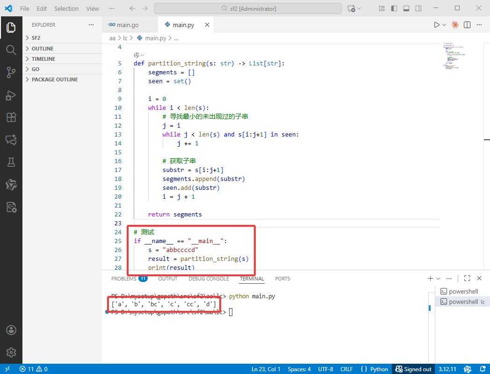Select the powershell lc terminal entry

click(462, 302)
